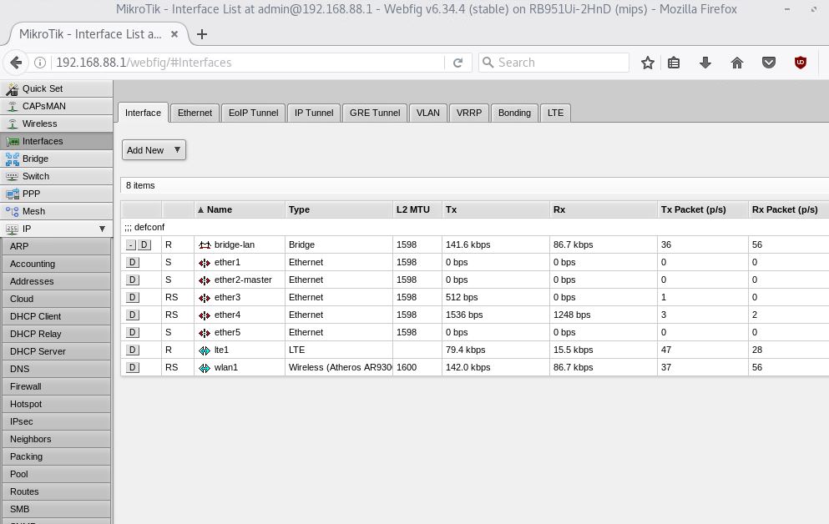The image size is (829, 524).
Task: Open Firefox bookmarks list icon
Action: (x=674, y=63)
